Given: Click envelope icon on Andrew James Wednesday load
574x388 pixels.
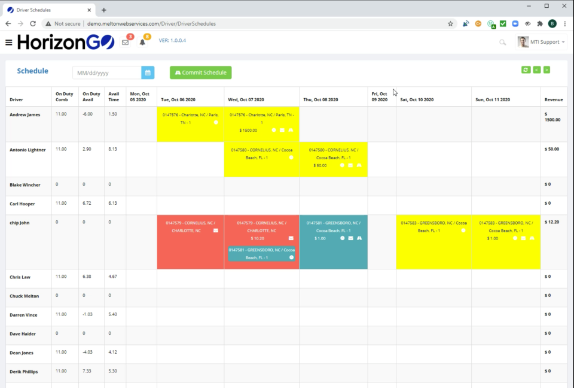Looking at the screenshot, I should [x=282, y=130].
